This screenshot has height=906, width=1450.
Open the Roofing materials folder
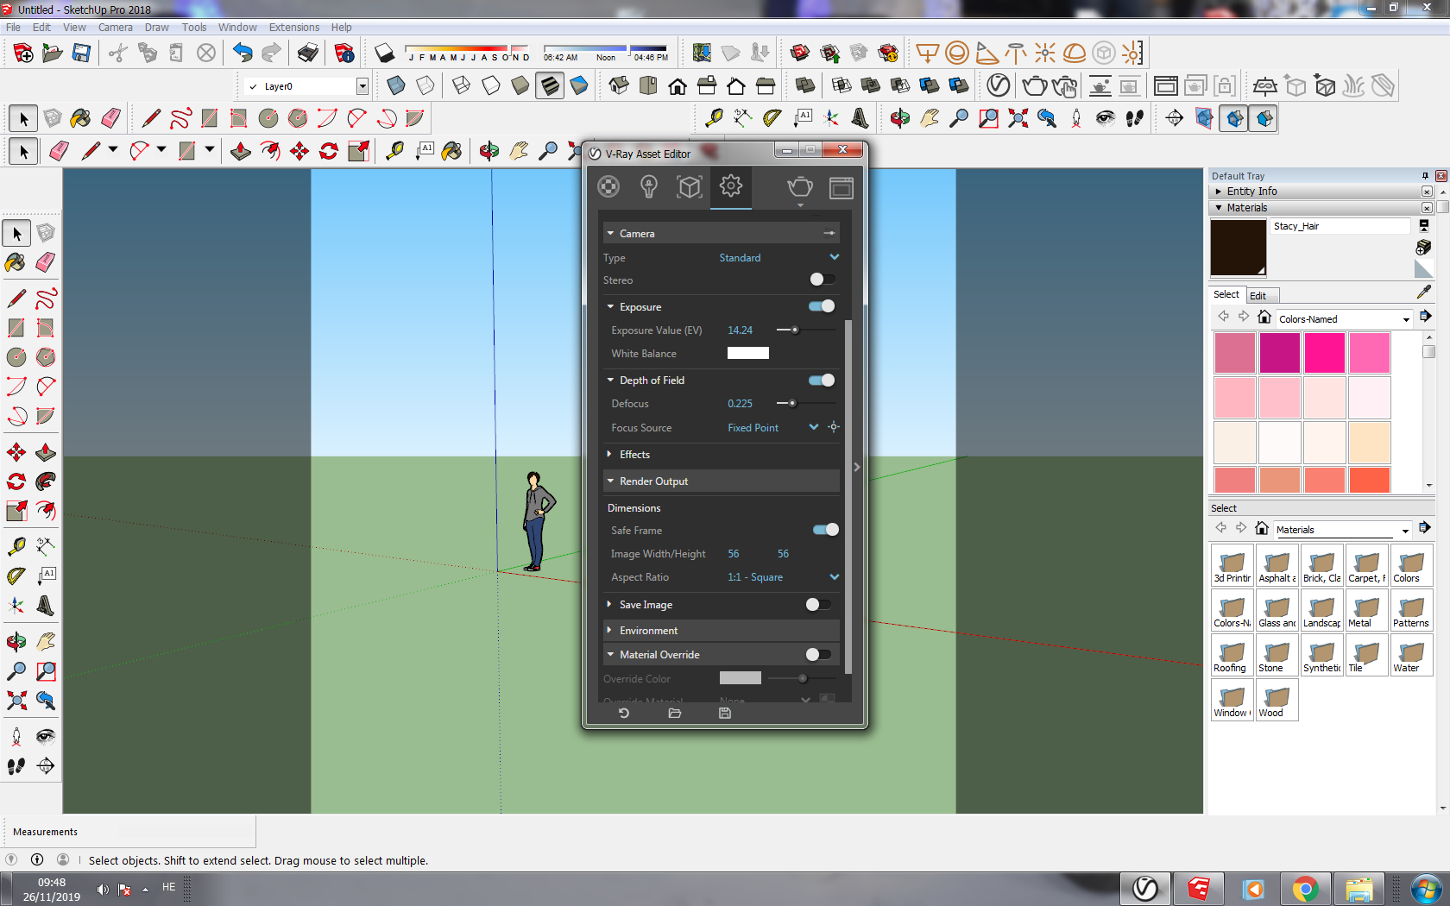[1232, 655]
